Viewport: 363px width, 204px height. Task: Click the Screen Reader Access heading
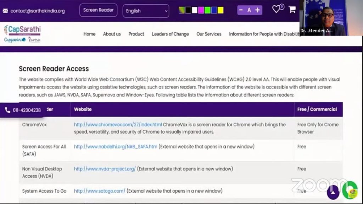coord(54,69)
